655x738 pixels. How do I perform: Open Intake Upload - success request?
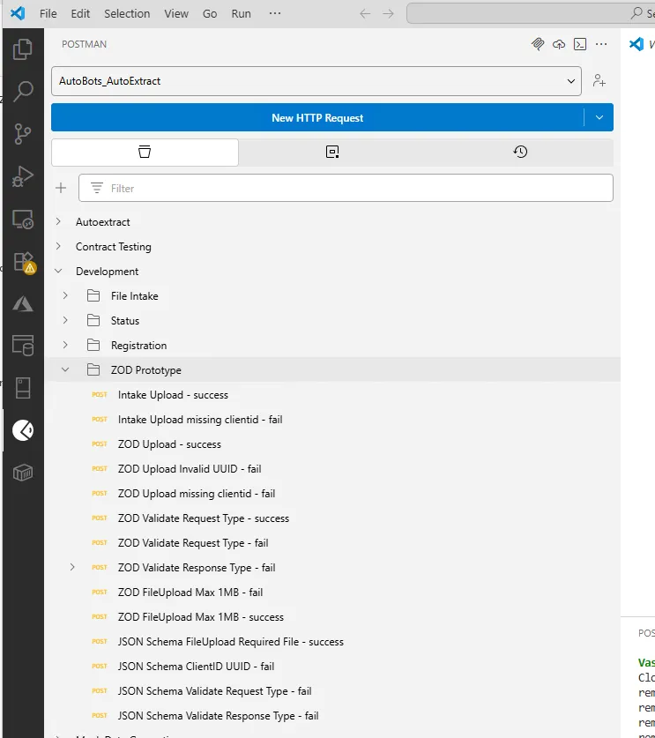[x=173, y=395]
